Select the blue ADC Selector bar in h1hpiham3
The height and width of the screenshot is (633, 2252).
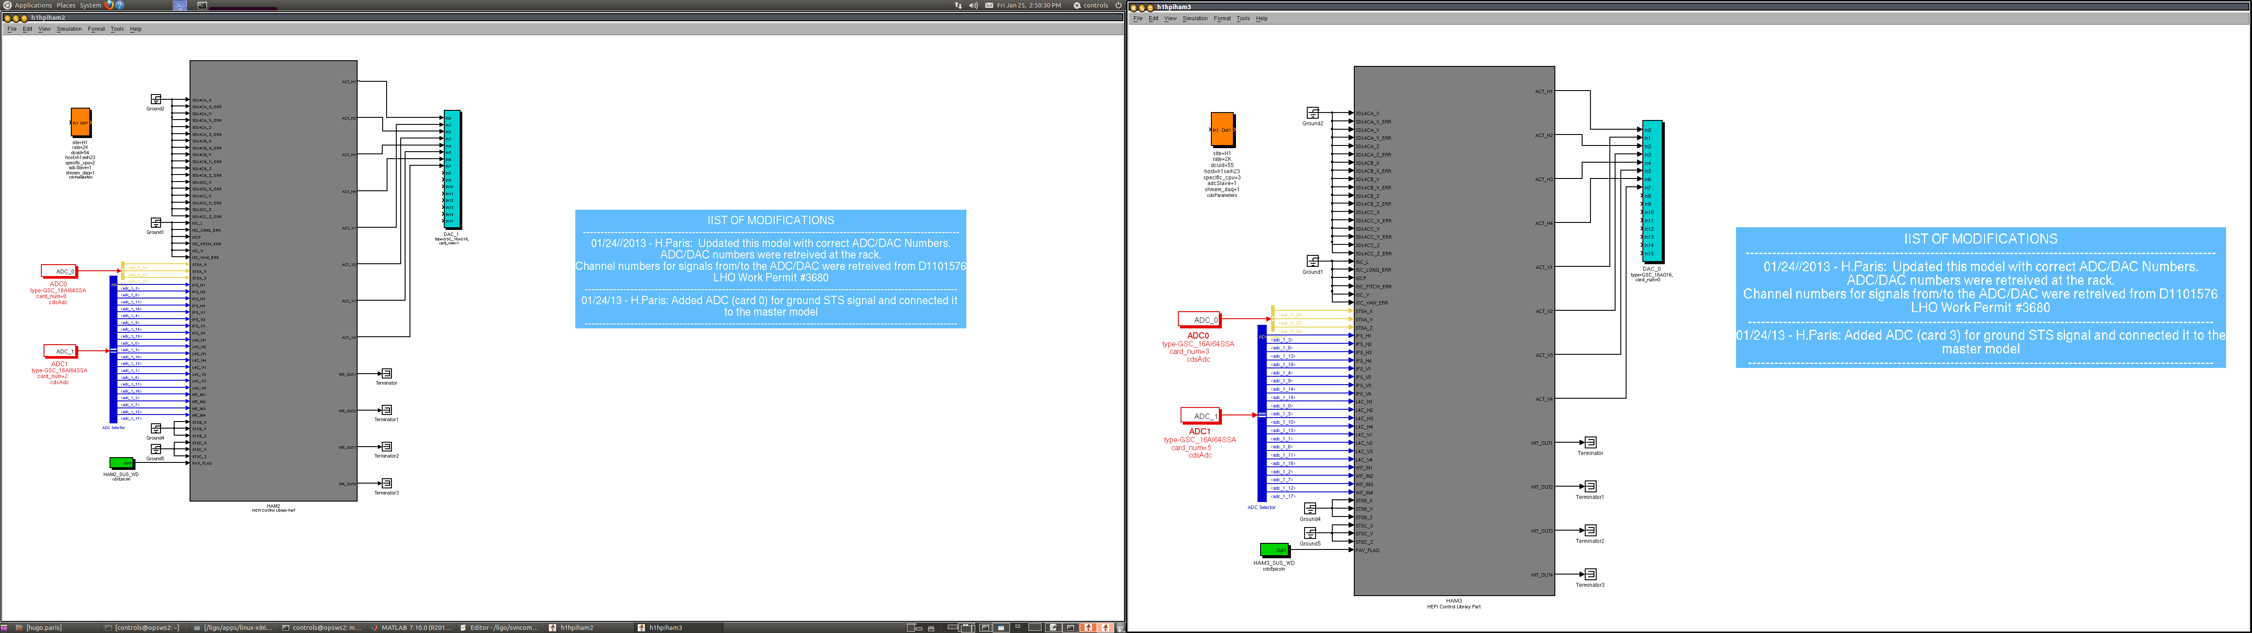click(1261, 414)
